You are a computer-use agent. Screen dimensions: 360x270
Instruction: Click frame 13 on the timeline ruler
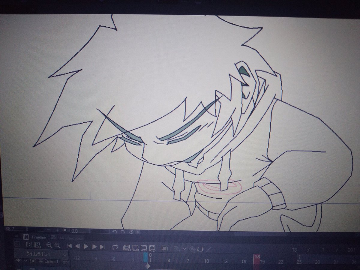click(x=225, y=261)
